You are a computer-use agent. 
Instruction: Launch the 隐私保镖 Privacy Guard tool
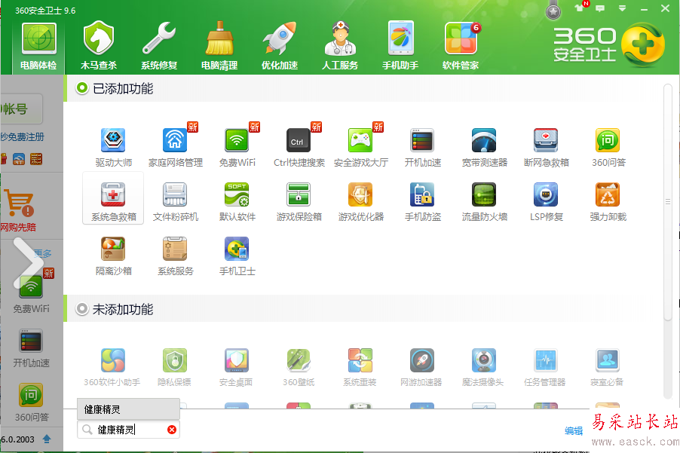[174, 366]
